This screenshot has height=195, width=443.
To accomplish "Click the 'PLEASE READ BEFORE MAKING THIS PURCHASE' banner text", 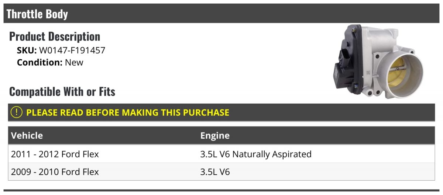I will pyautogui.click(x=128, y=112).
